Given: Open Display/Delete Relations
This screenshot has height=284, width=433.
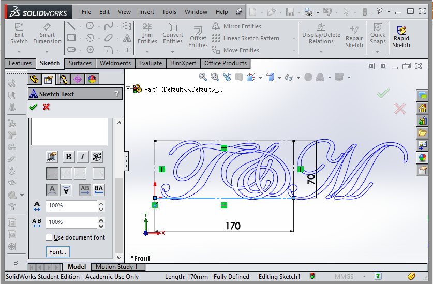Looking at the screenshot, I should click(321, 34).
